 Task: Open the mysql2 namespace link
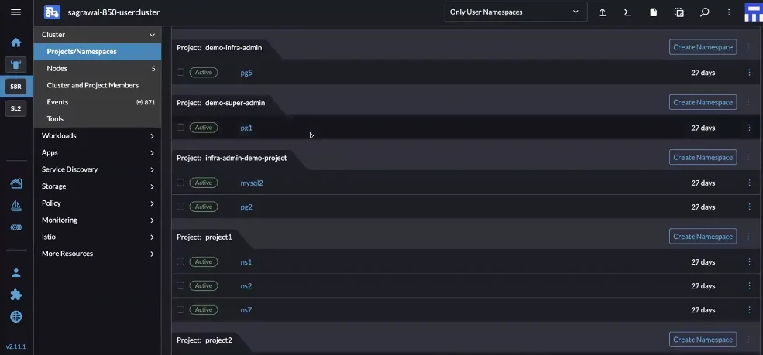point(252,183)
